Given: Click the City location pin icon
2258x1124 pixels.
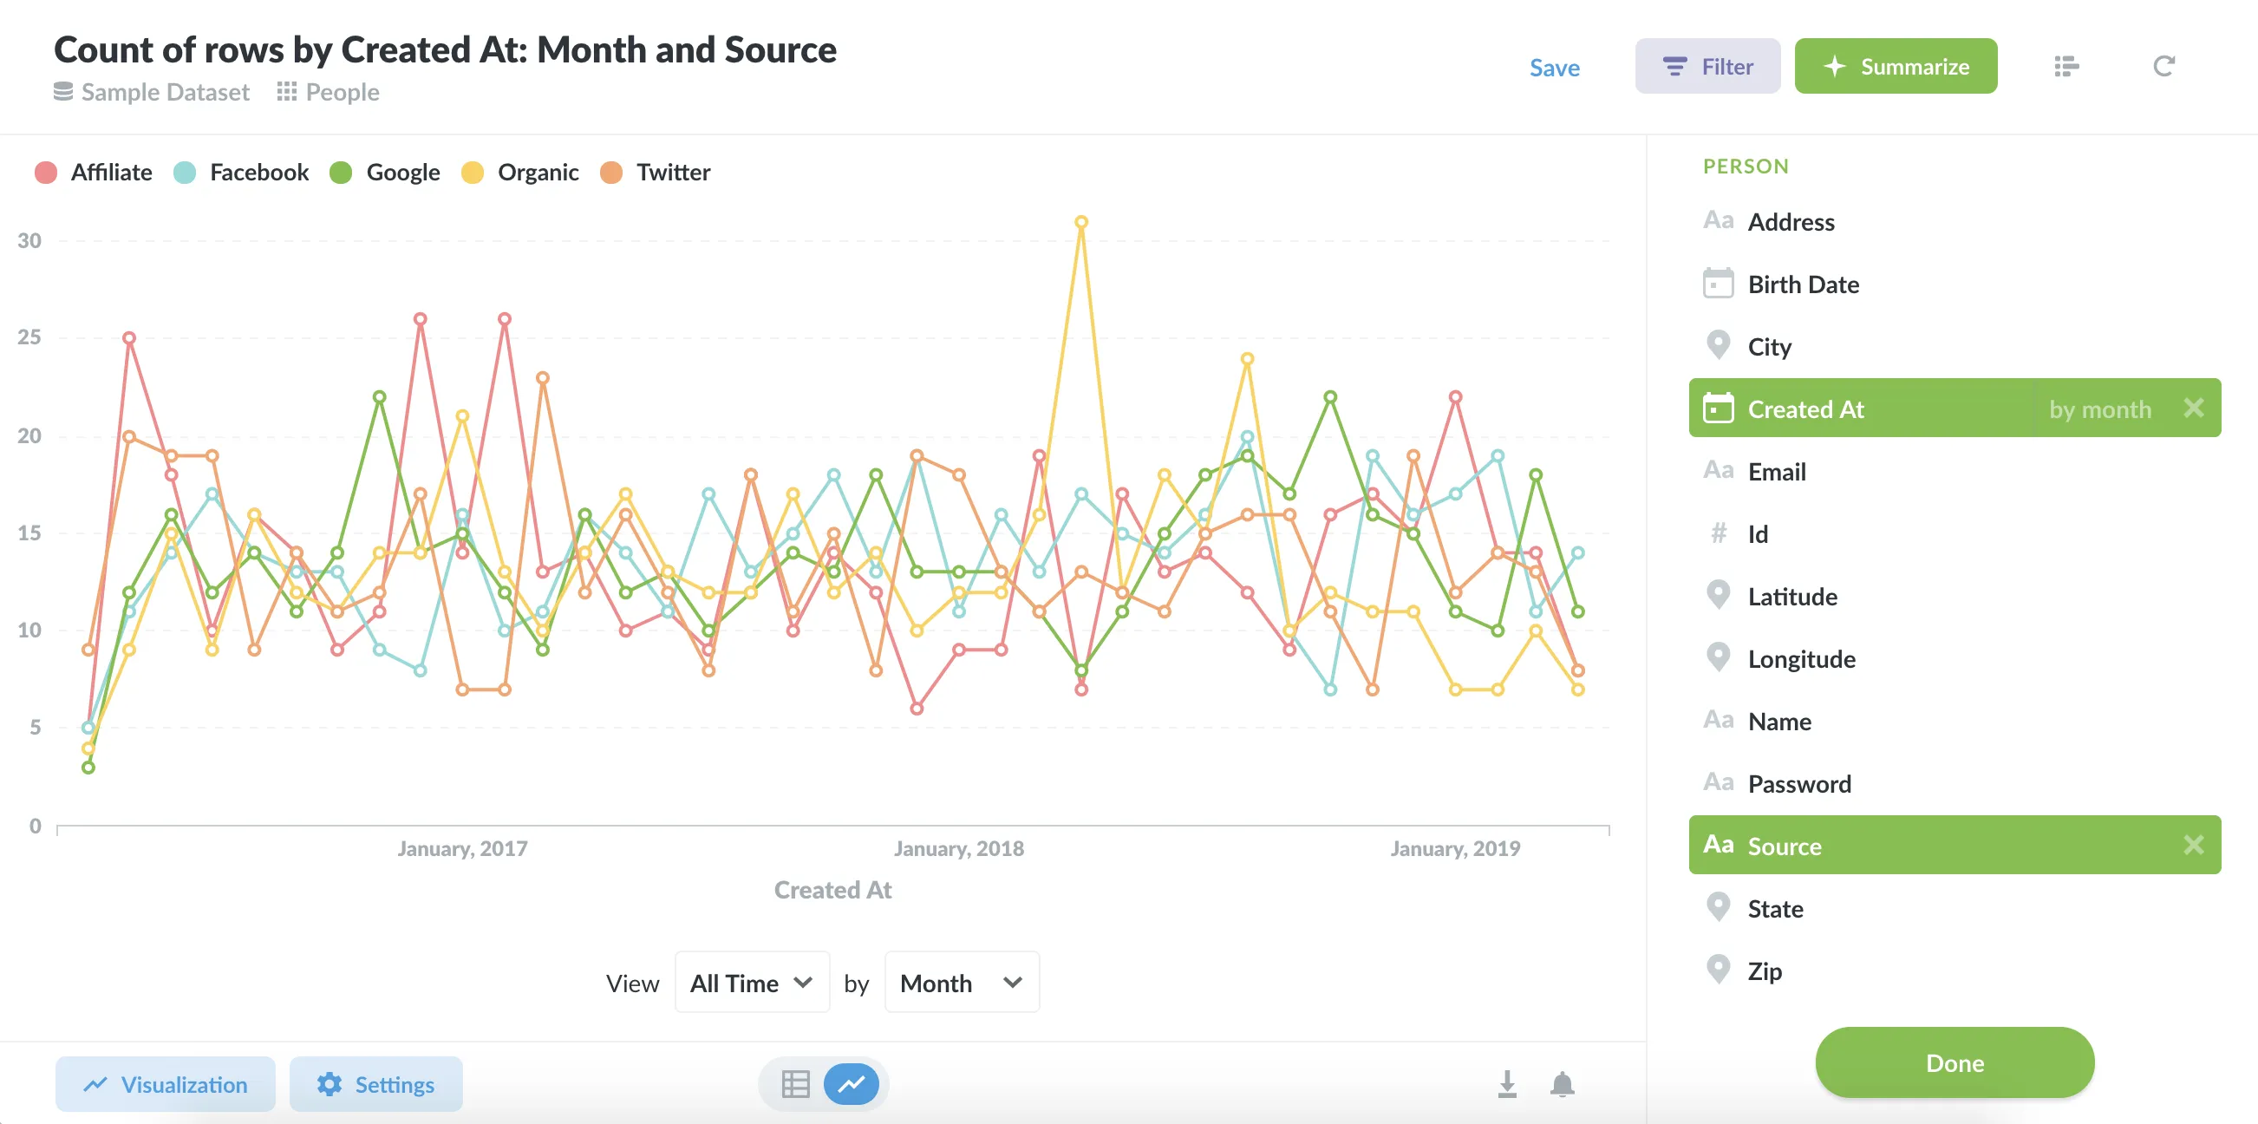Looking at the screenshot, I should point(1718,346).
